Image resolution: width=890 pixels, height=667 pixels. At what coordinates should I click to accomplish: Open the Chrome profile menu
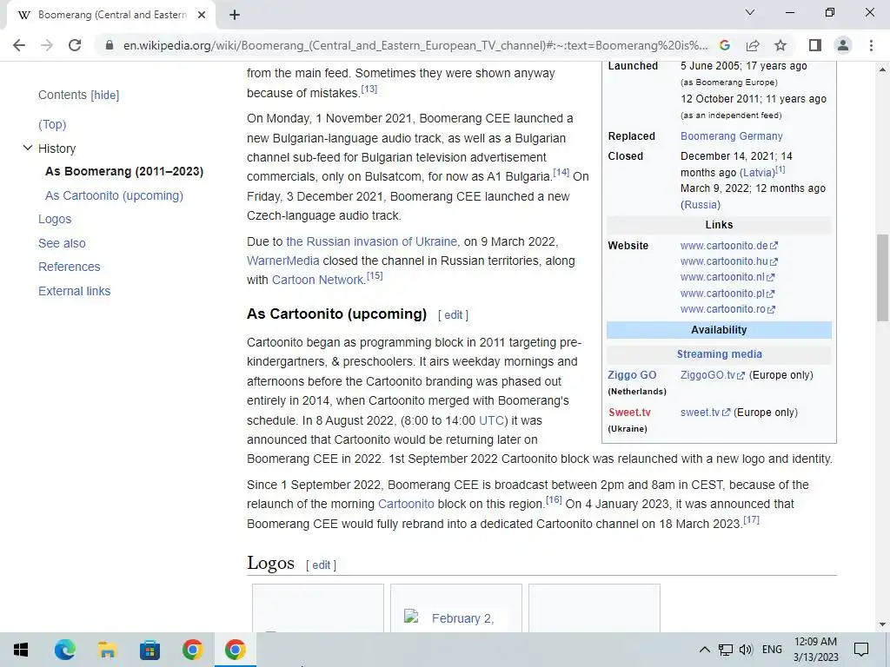(843, 45)
